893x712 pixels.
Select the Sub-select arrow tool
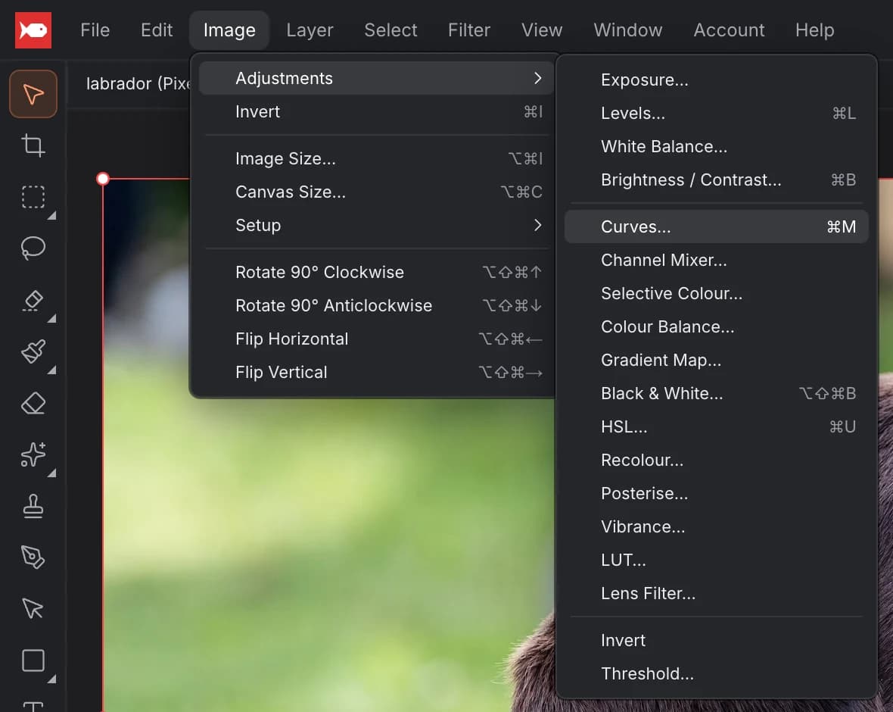point(33,608)
